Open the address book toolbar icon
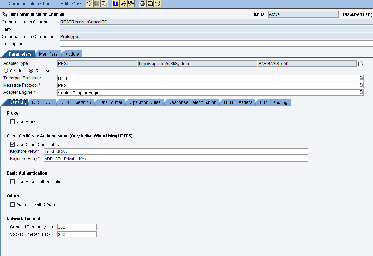Image resolution: width=373 pixels, height=256 pixels. point(150,3)
